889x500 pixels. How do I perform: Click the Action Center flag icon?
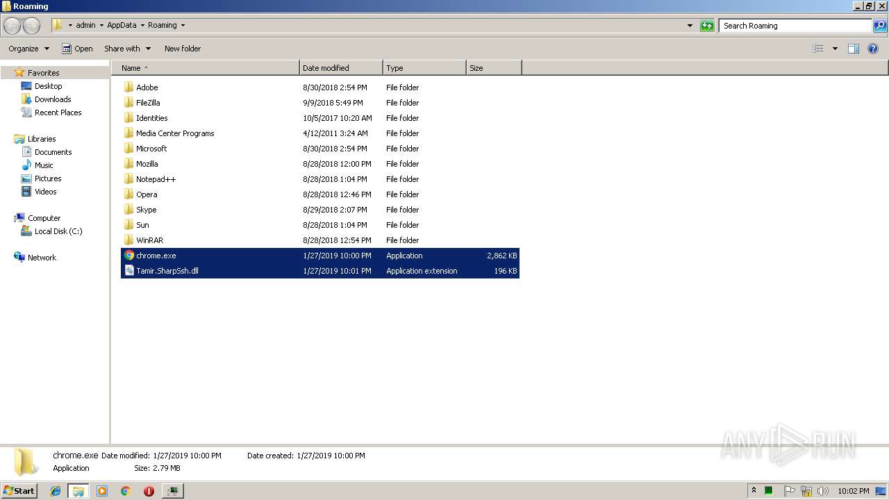(x=789, y=491)
